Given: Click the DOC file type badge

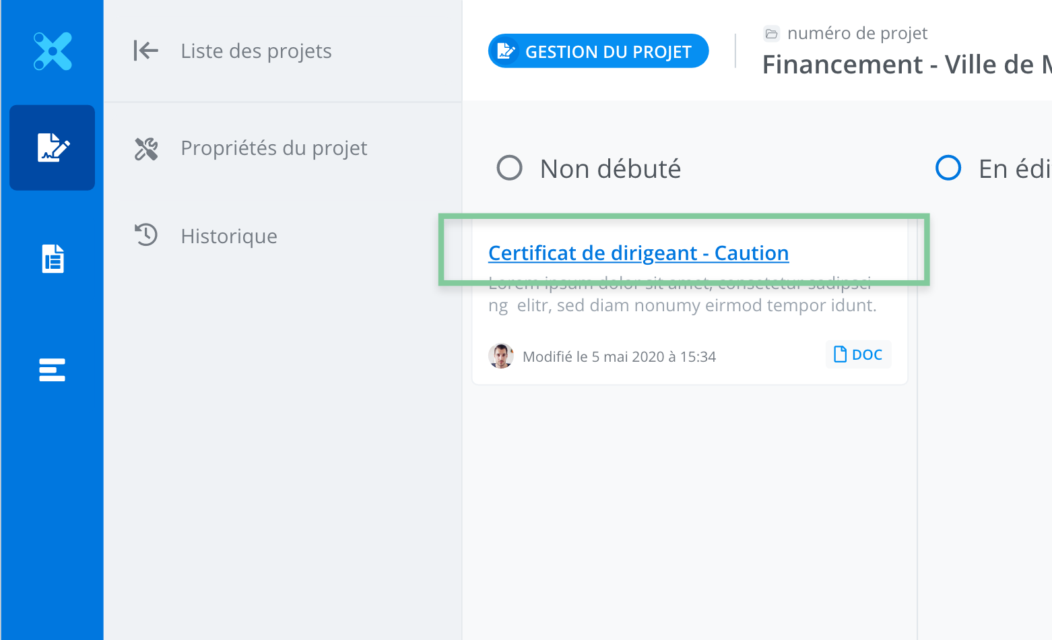Looking at the screenshot, I should click(x=858, y=354).
